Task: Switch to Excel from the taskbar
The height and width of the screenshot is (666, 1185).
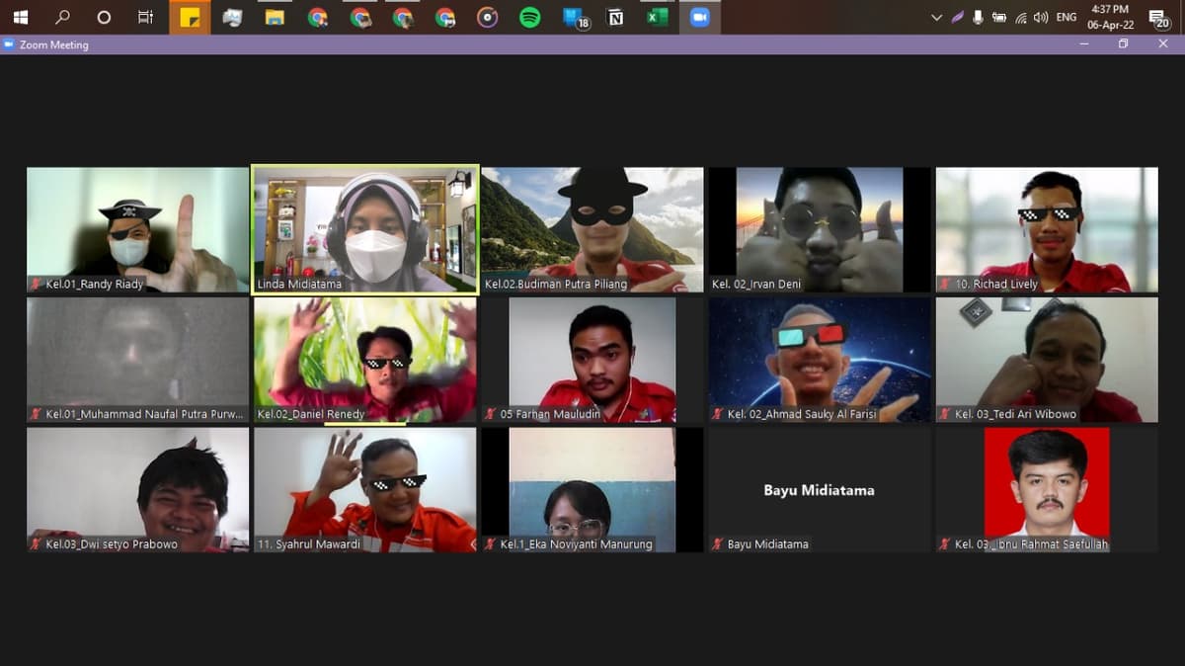Action: (658, 17)
